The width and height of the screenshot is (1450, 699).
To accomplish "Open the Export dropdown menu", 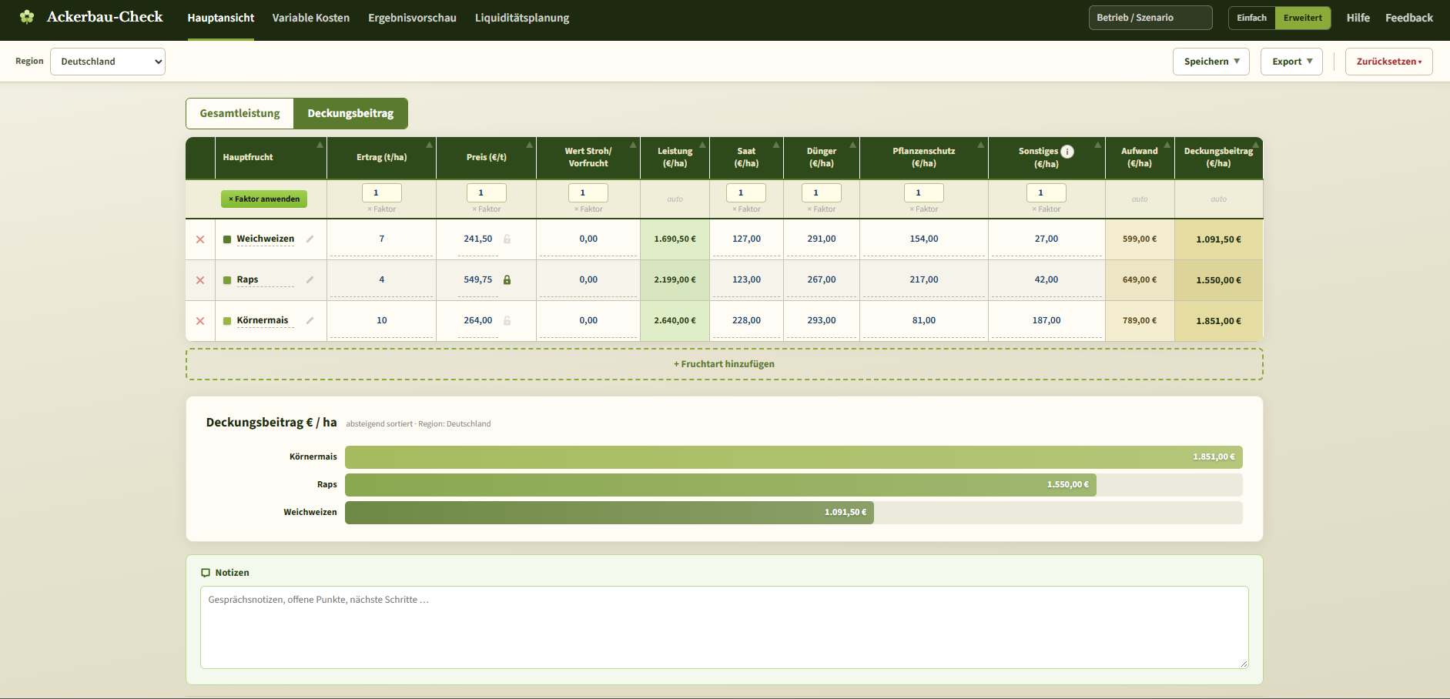I will [1291, 62].
